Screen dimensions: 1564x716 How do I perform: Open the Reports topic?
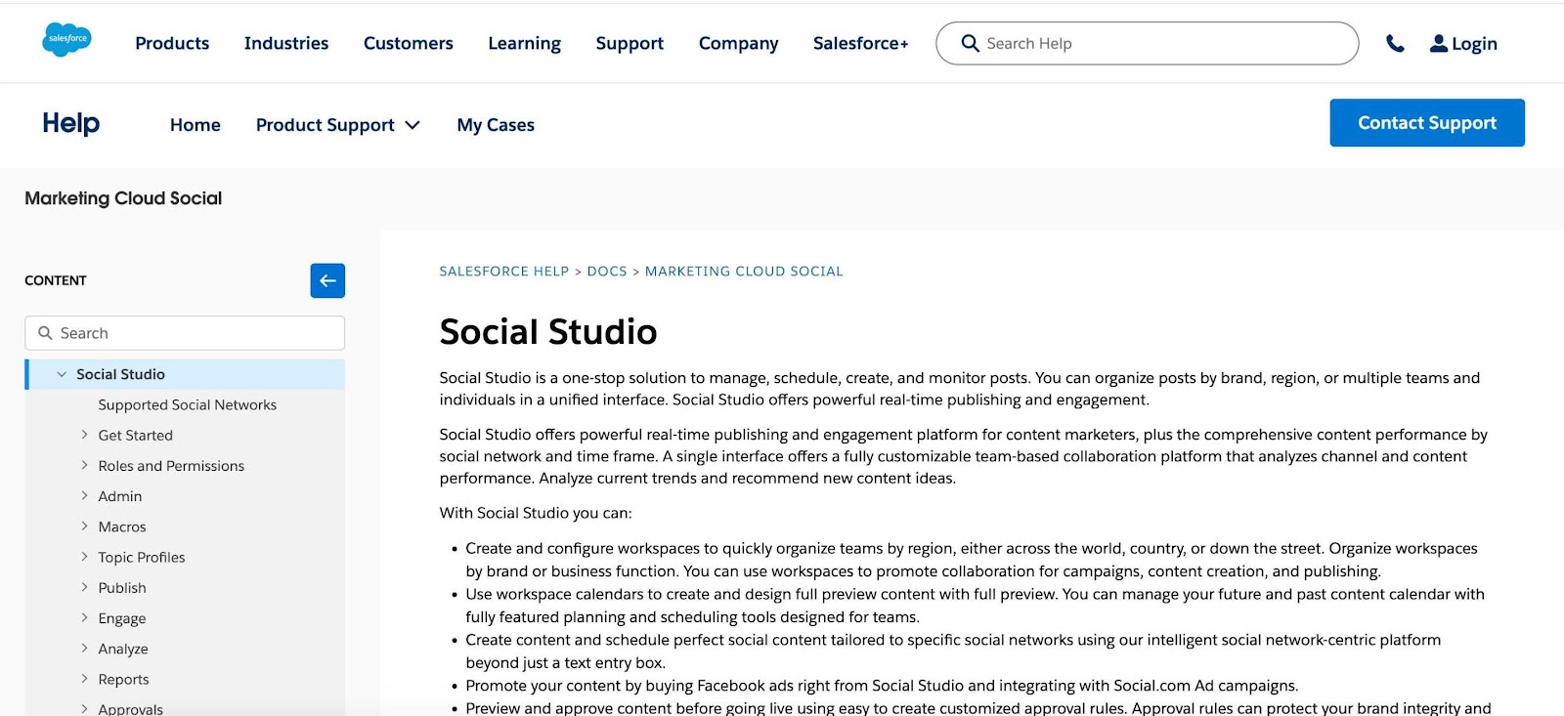click(x=123, y=679)
